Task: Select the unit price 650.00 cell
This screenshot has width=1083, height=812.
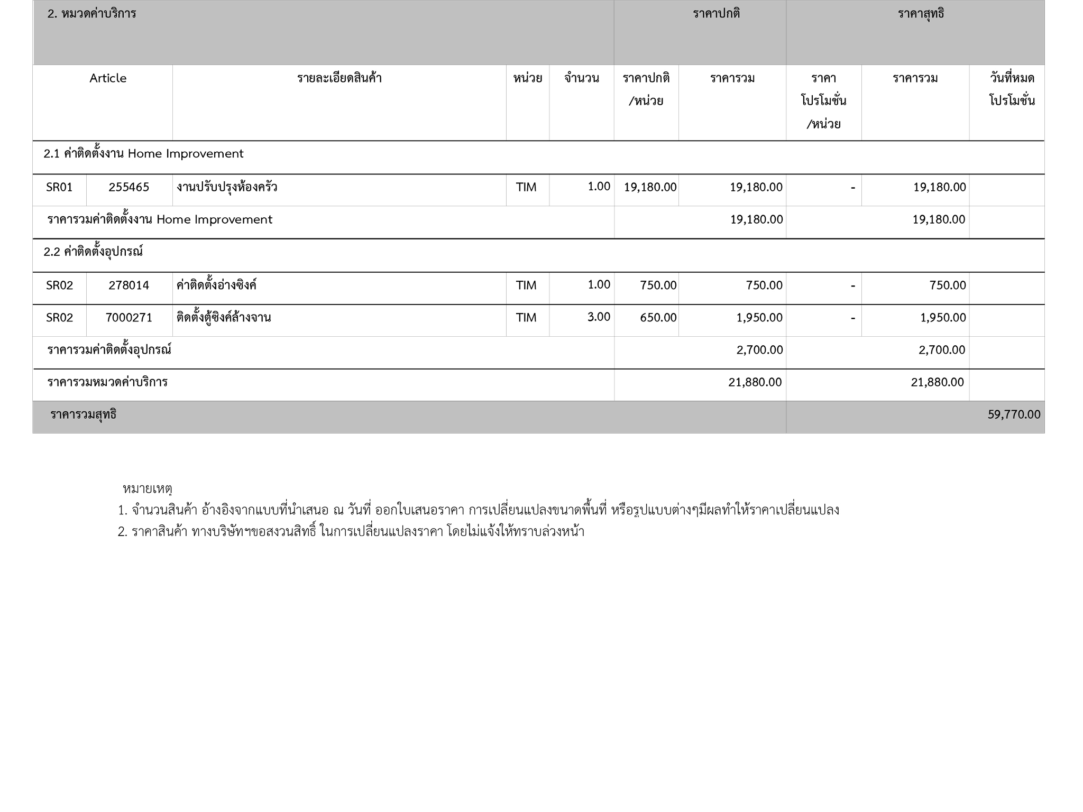Action: pos(658,318)
